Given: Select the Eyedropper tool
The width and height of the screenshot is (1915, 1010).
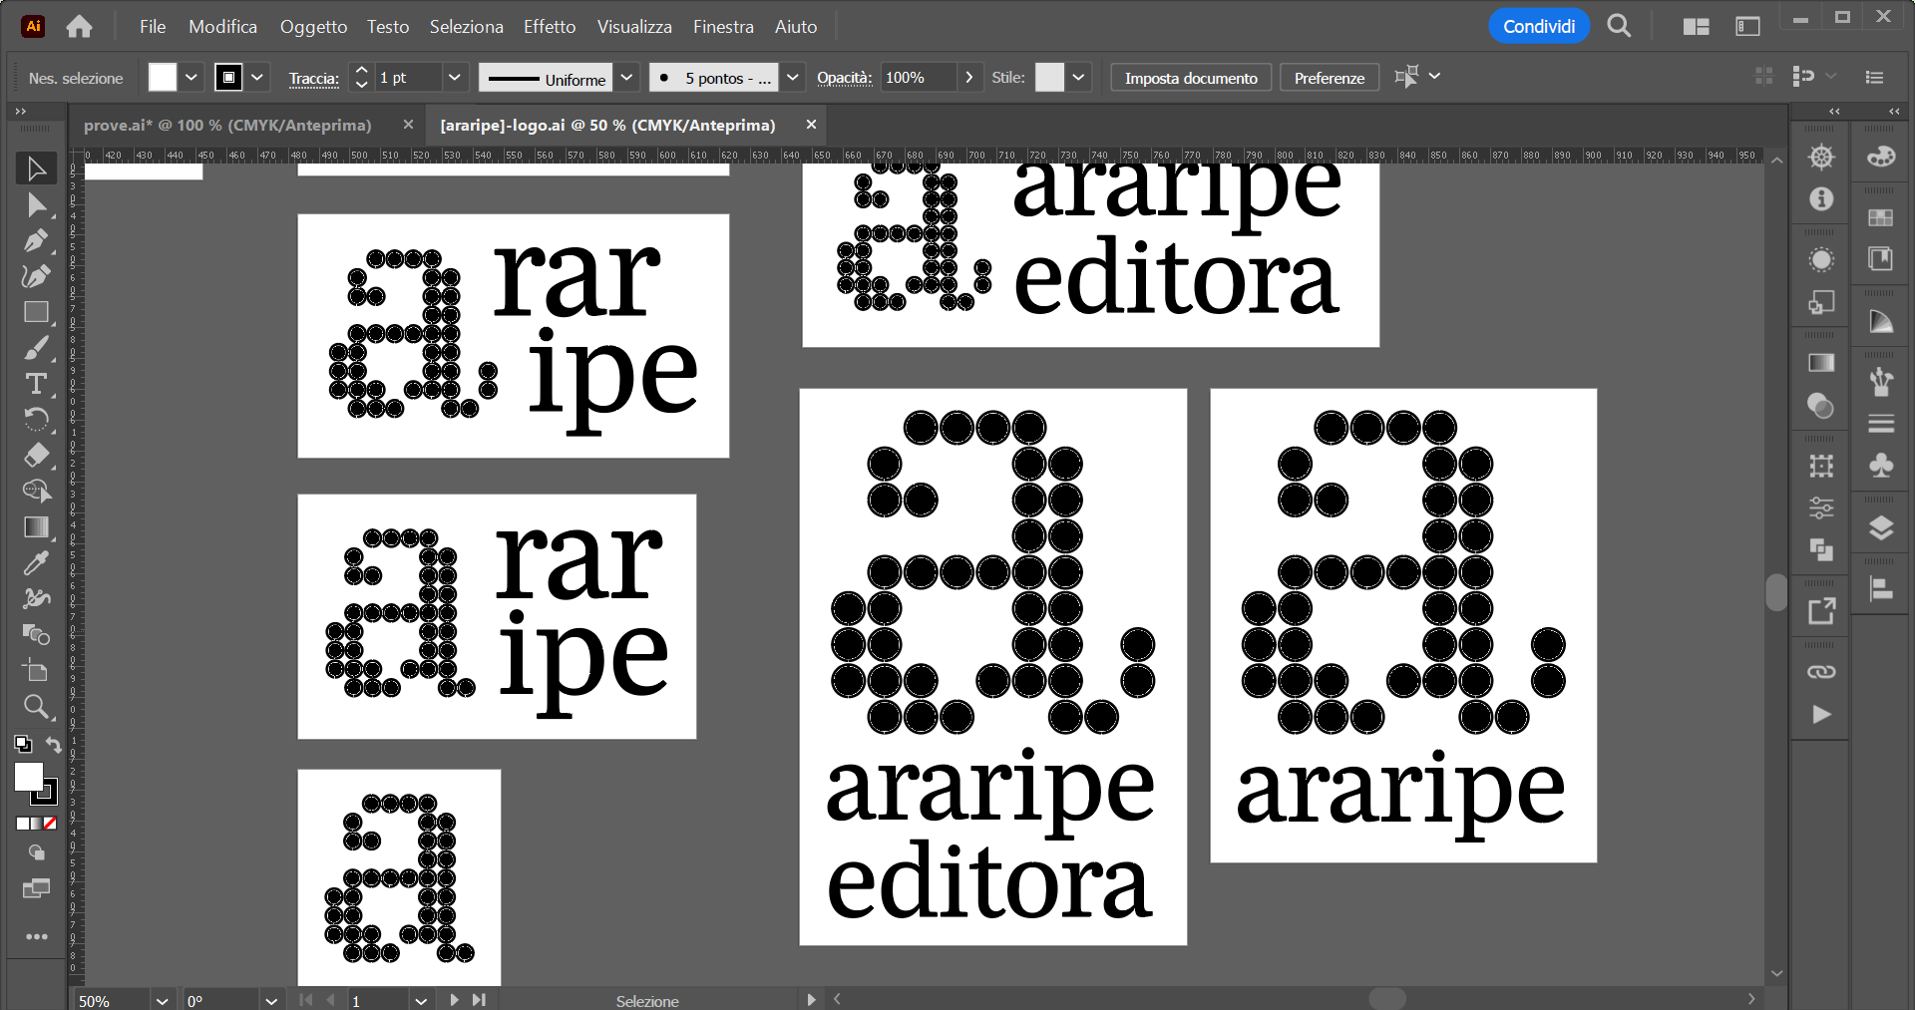Looking at the screenshot, I should click(36, 563).
